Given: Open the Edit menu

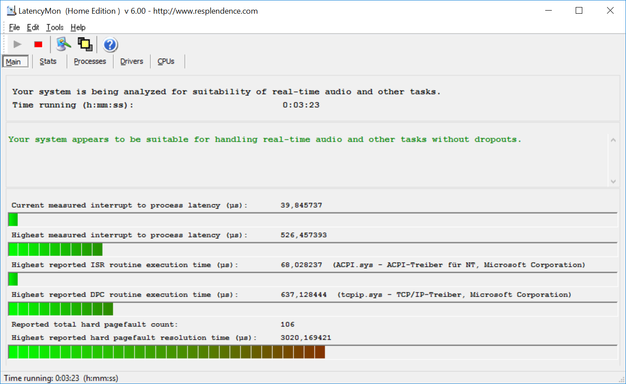Looking at the screenshot, I should [x=33, y=27].
